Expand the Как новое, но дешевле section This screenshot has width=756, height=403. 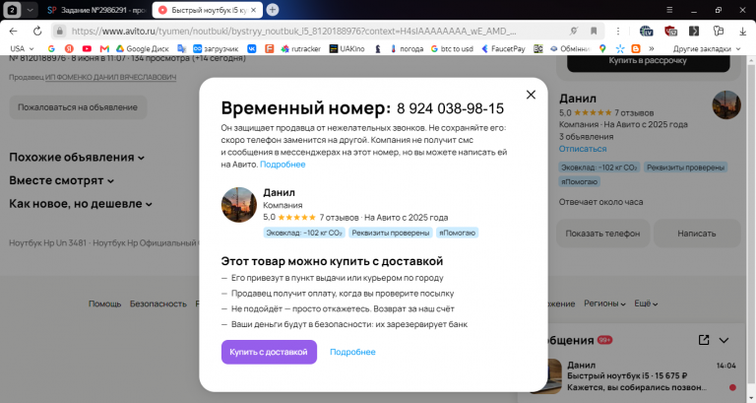[x=81, y=204]
